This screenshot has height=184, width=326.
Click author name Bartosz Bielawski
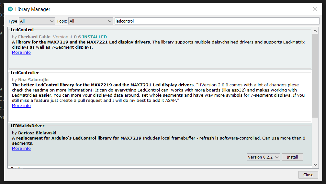[37, 133]
